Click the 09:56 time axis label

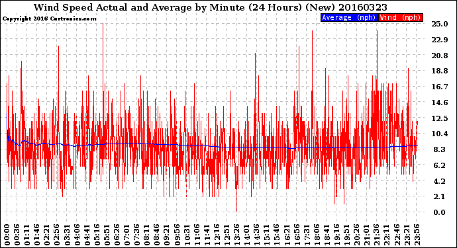point(177,235)
